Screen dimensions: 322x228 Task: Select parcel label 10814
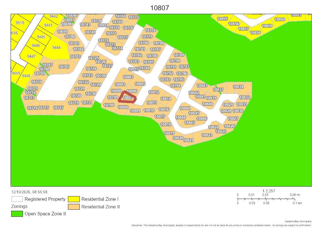(166, 99)
